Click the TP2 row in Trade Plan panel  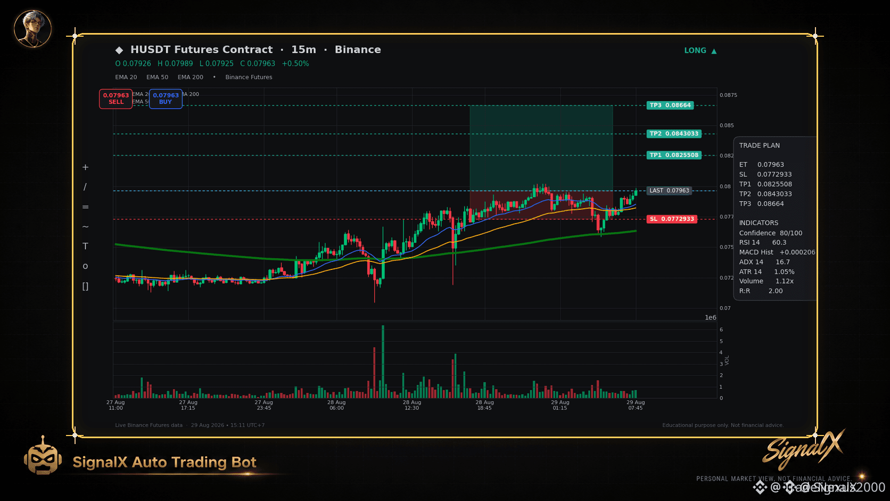coord(765,194)
